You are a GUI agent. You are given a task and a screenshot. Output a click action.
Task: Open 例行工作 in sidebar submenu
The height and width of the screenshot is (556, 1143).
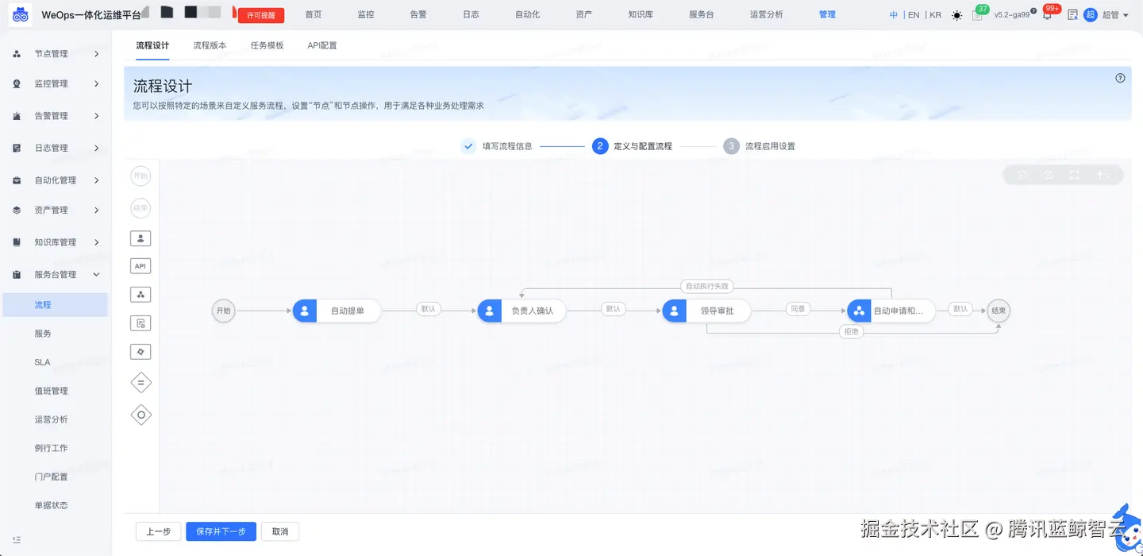point(51,448)
